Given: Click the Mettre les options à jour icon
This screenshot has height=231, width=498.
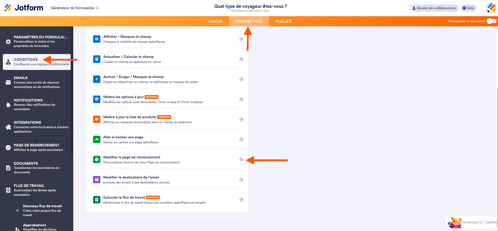Looking at the screenshot, I should pyautogui.click(x=97, y=99).
